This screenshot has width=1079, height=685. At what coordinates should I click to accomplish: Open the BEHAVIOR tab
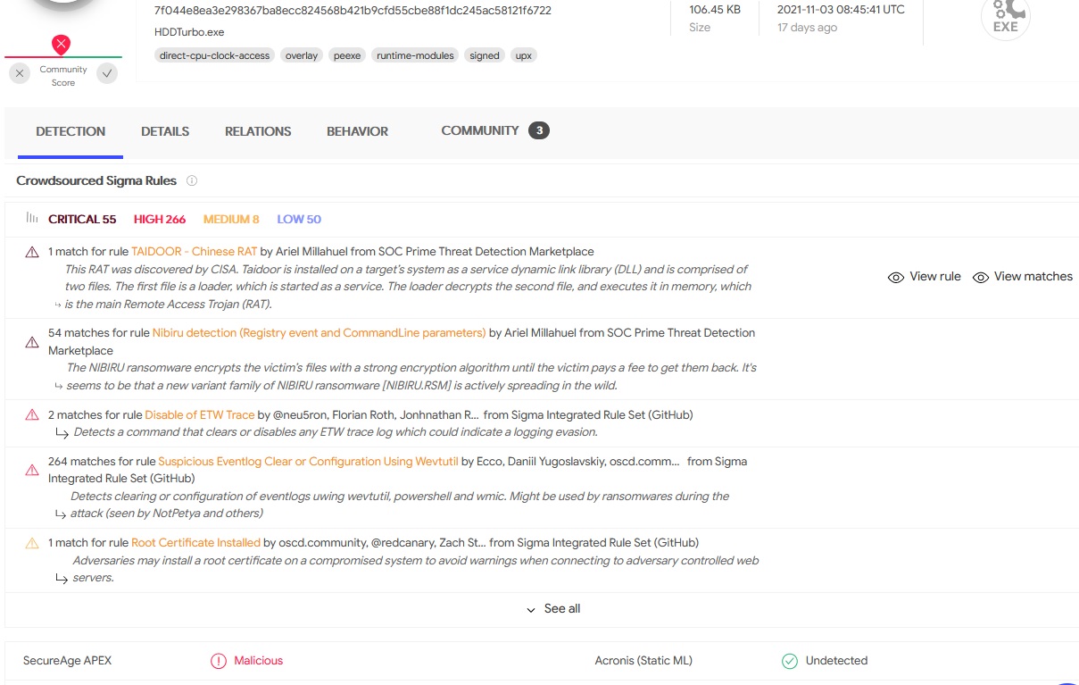pos(357,131)
